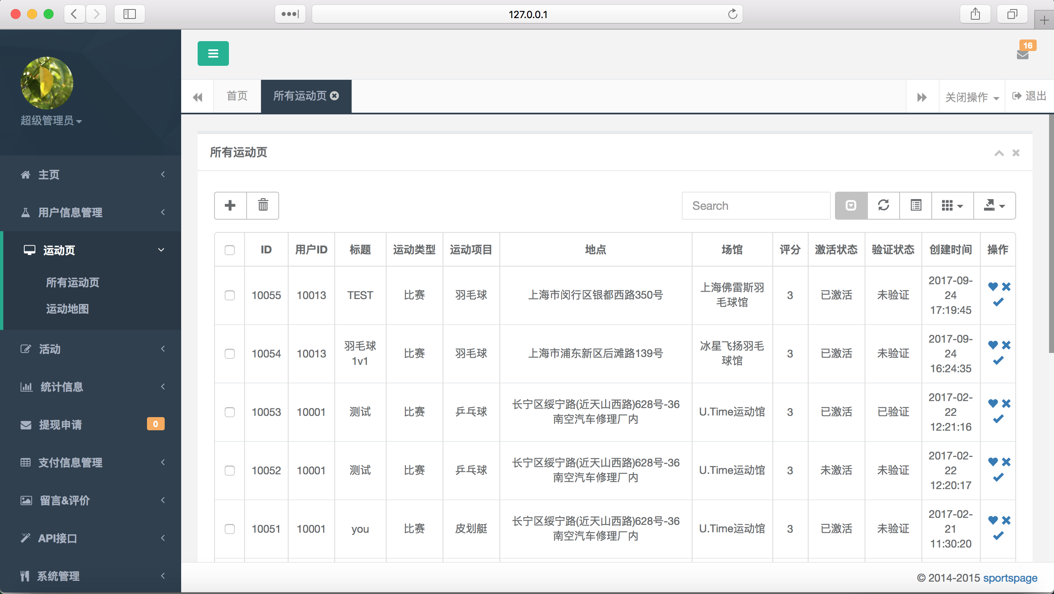Open 运动地图 in the sidebar submenu
Screen dimensions: 1054x594
coord(68,309)
